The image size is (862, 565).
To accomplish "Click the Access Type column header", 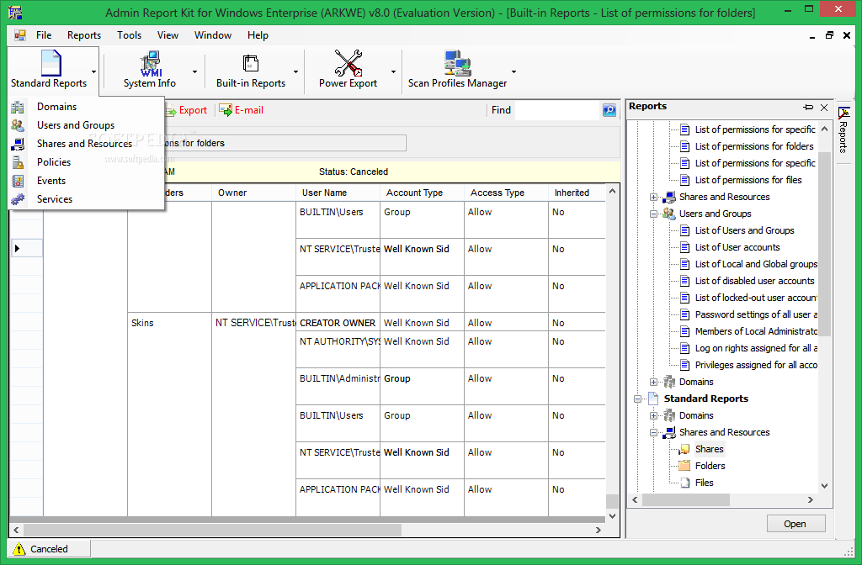I will pos(506,193).
